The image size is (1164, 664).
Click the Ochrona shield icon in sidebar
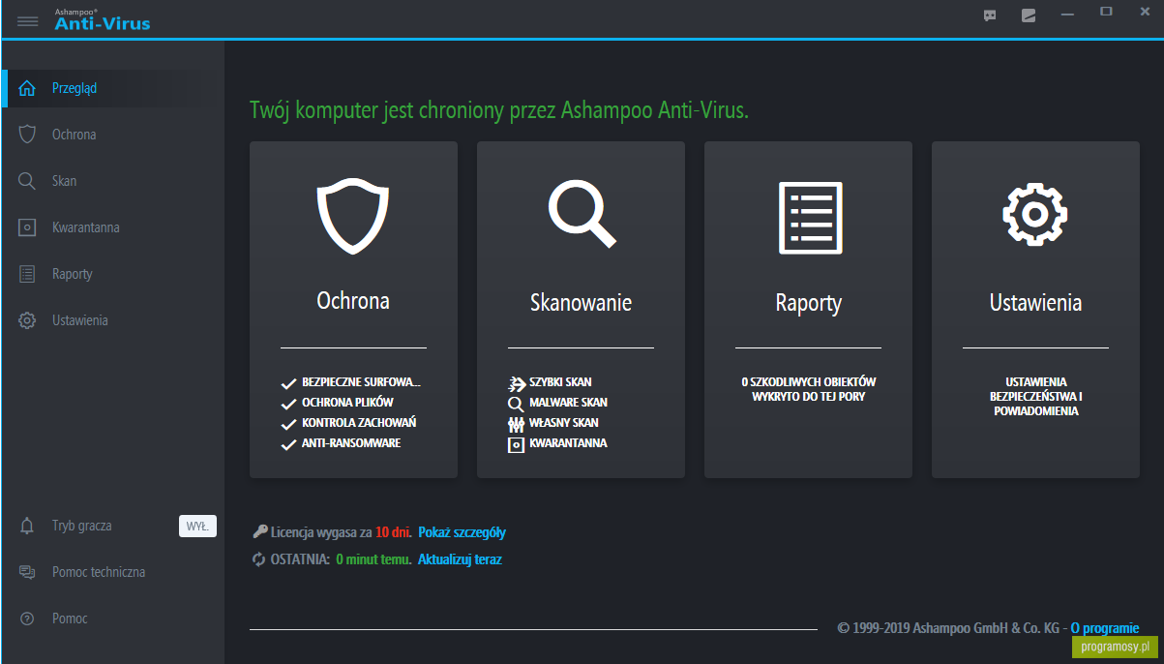[x=27, y=135]
